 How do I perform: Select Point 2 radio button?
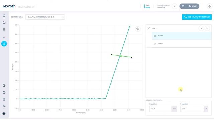(155, 44)
